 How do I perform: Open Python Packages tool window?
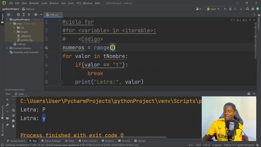pyautogui.click(x=51, y=141)
